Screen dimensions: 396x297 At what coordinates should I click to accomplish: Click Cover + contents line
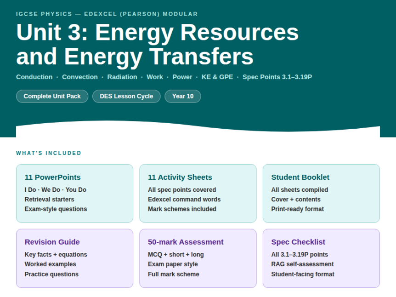tap(296, 199)
